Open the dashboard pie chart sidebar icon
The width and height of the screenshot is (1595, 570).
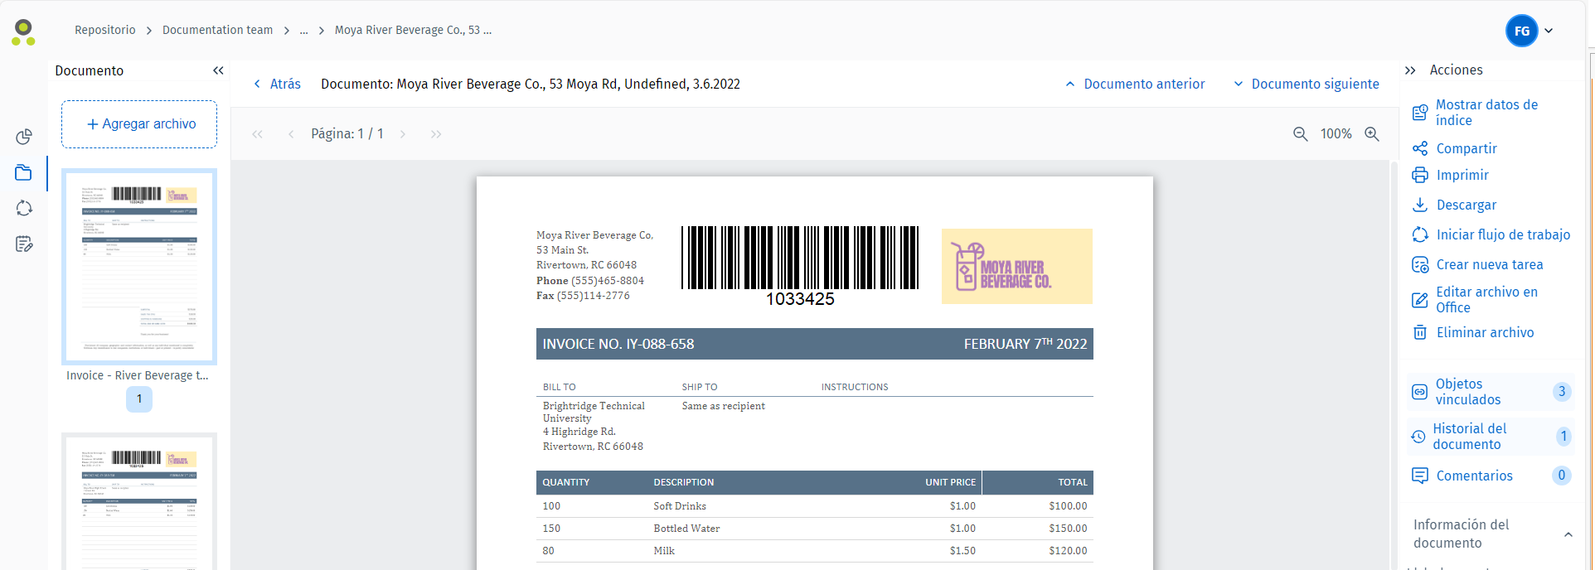pos(24,137)
